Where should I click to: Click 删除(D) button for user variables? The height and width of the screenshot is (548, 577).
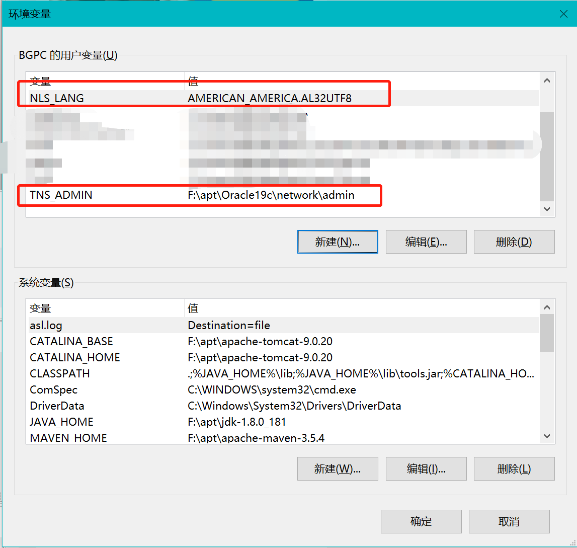[514, 242]
